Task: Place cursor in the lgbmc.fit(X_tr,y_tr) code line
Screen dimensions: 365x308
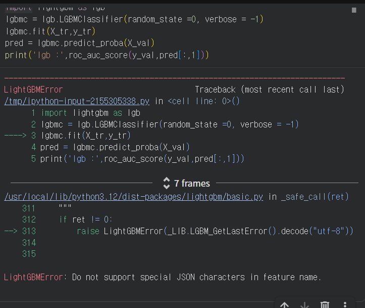Action: (50, 31)
